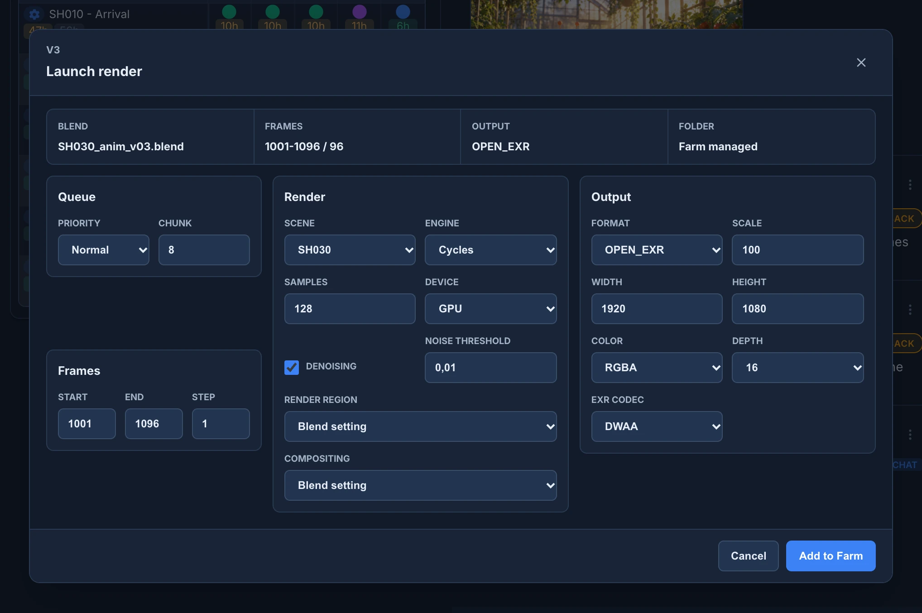922x613 pixels.
Task: Click the Noise Threshold input field
Action: coord(490,368)
